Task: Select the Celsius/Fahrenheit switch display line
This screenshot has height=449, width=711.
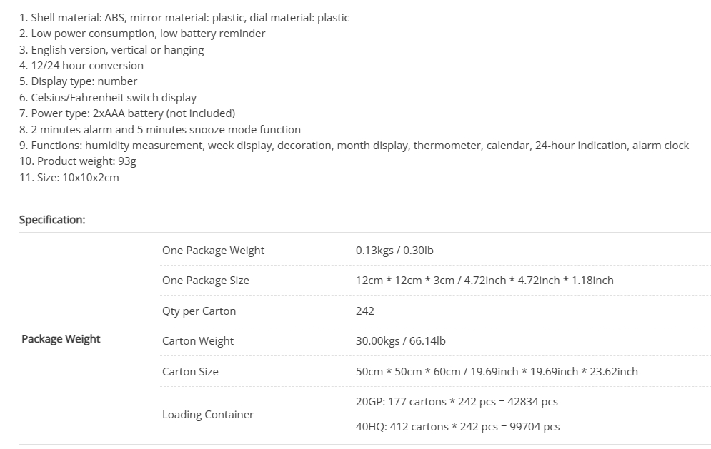Action: click(108, 98)
